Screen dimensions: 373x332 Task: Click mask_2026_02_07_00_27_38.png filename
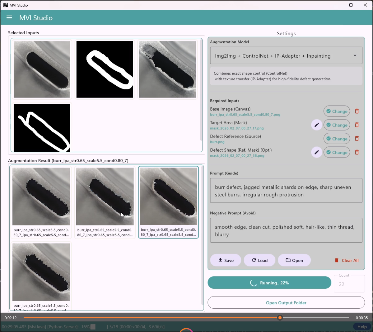237,156
